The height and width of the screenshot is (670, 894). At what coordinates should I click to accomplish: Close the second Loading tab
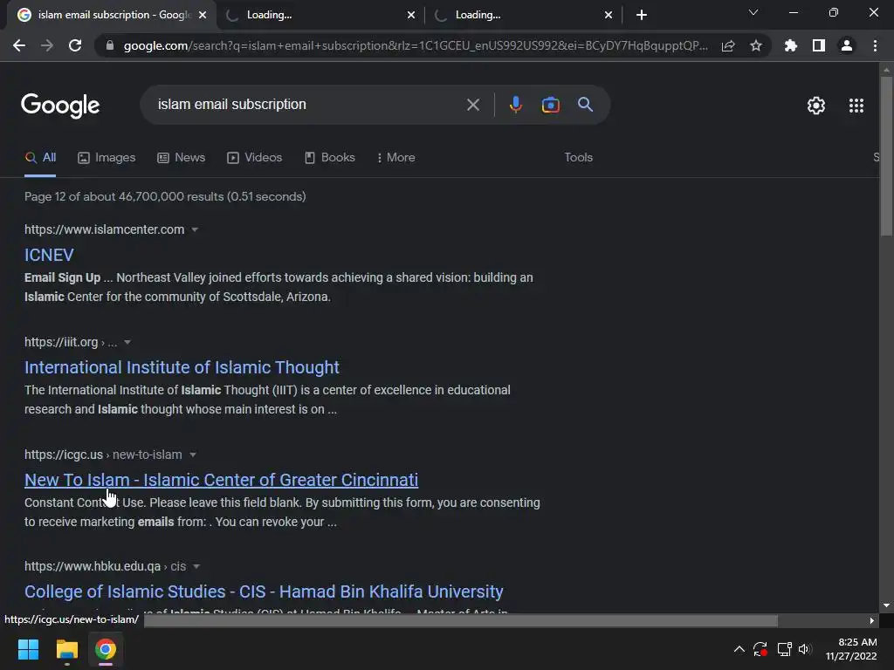coord(411,15)
